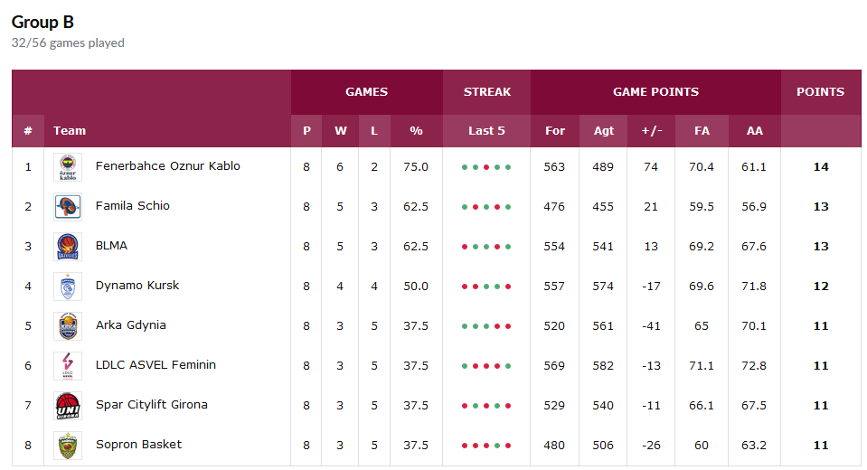The image size is (867, 470).
Task: Open the Sopron Basket team link
Action: point(138,445)
